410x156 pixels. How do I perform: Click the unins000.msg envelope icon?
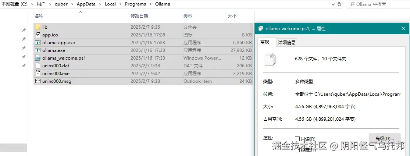(x=38, y=81)
